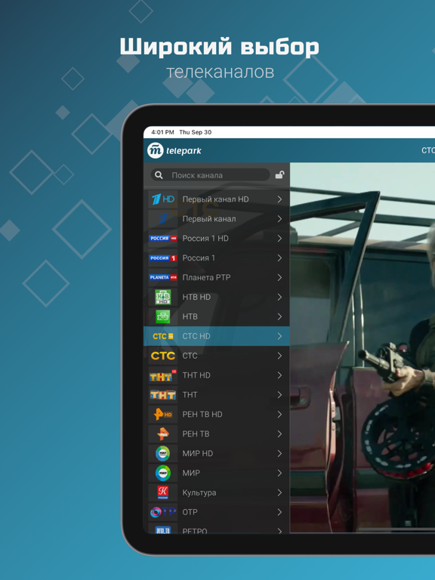The height and width of the screenshot is (580, 435).
Task: Click the Первый канал logo icon
Action: pyautogui.click(x=163, y=218)
